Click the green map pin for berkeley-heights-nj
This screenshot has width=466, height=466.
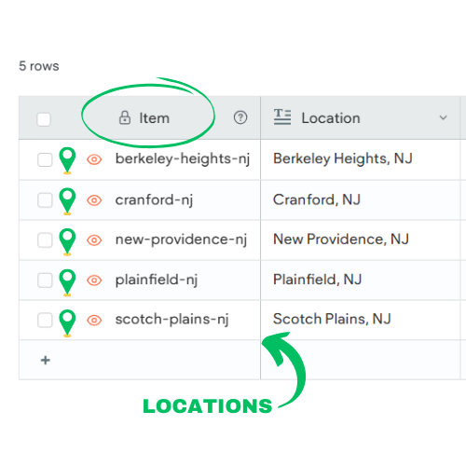(67, 160)
